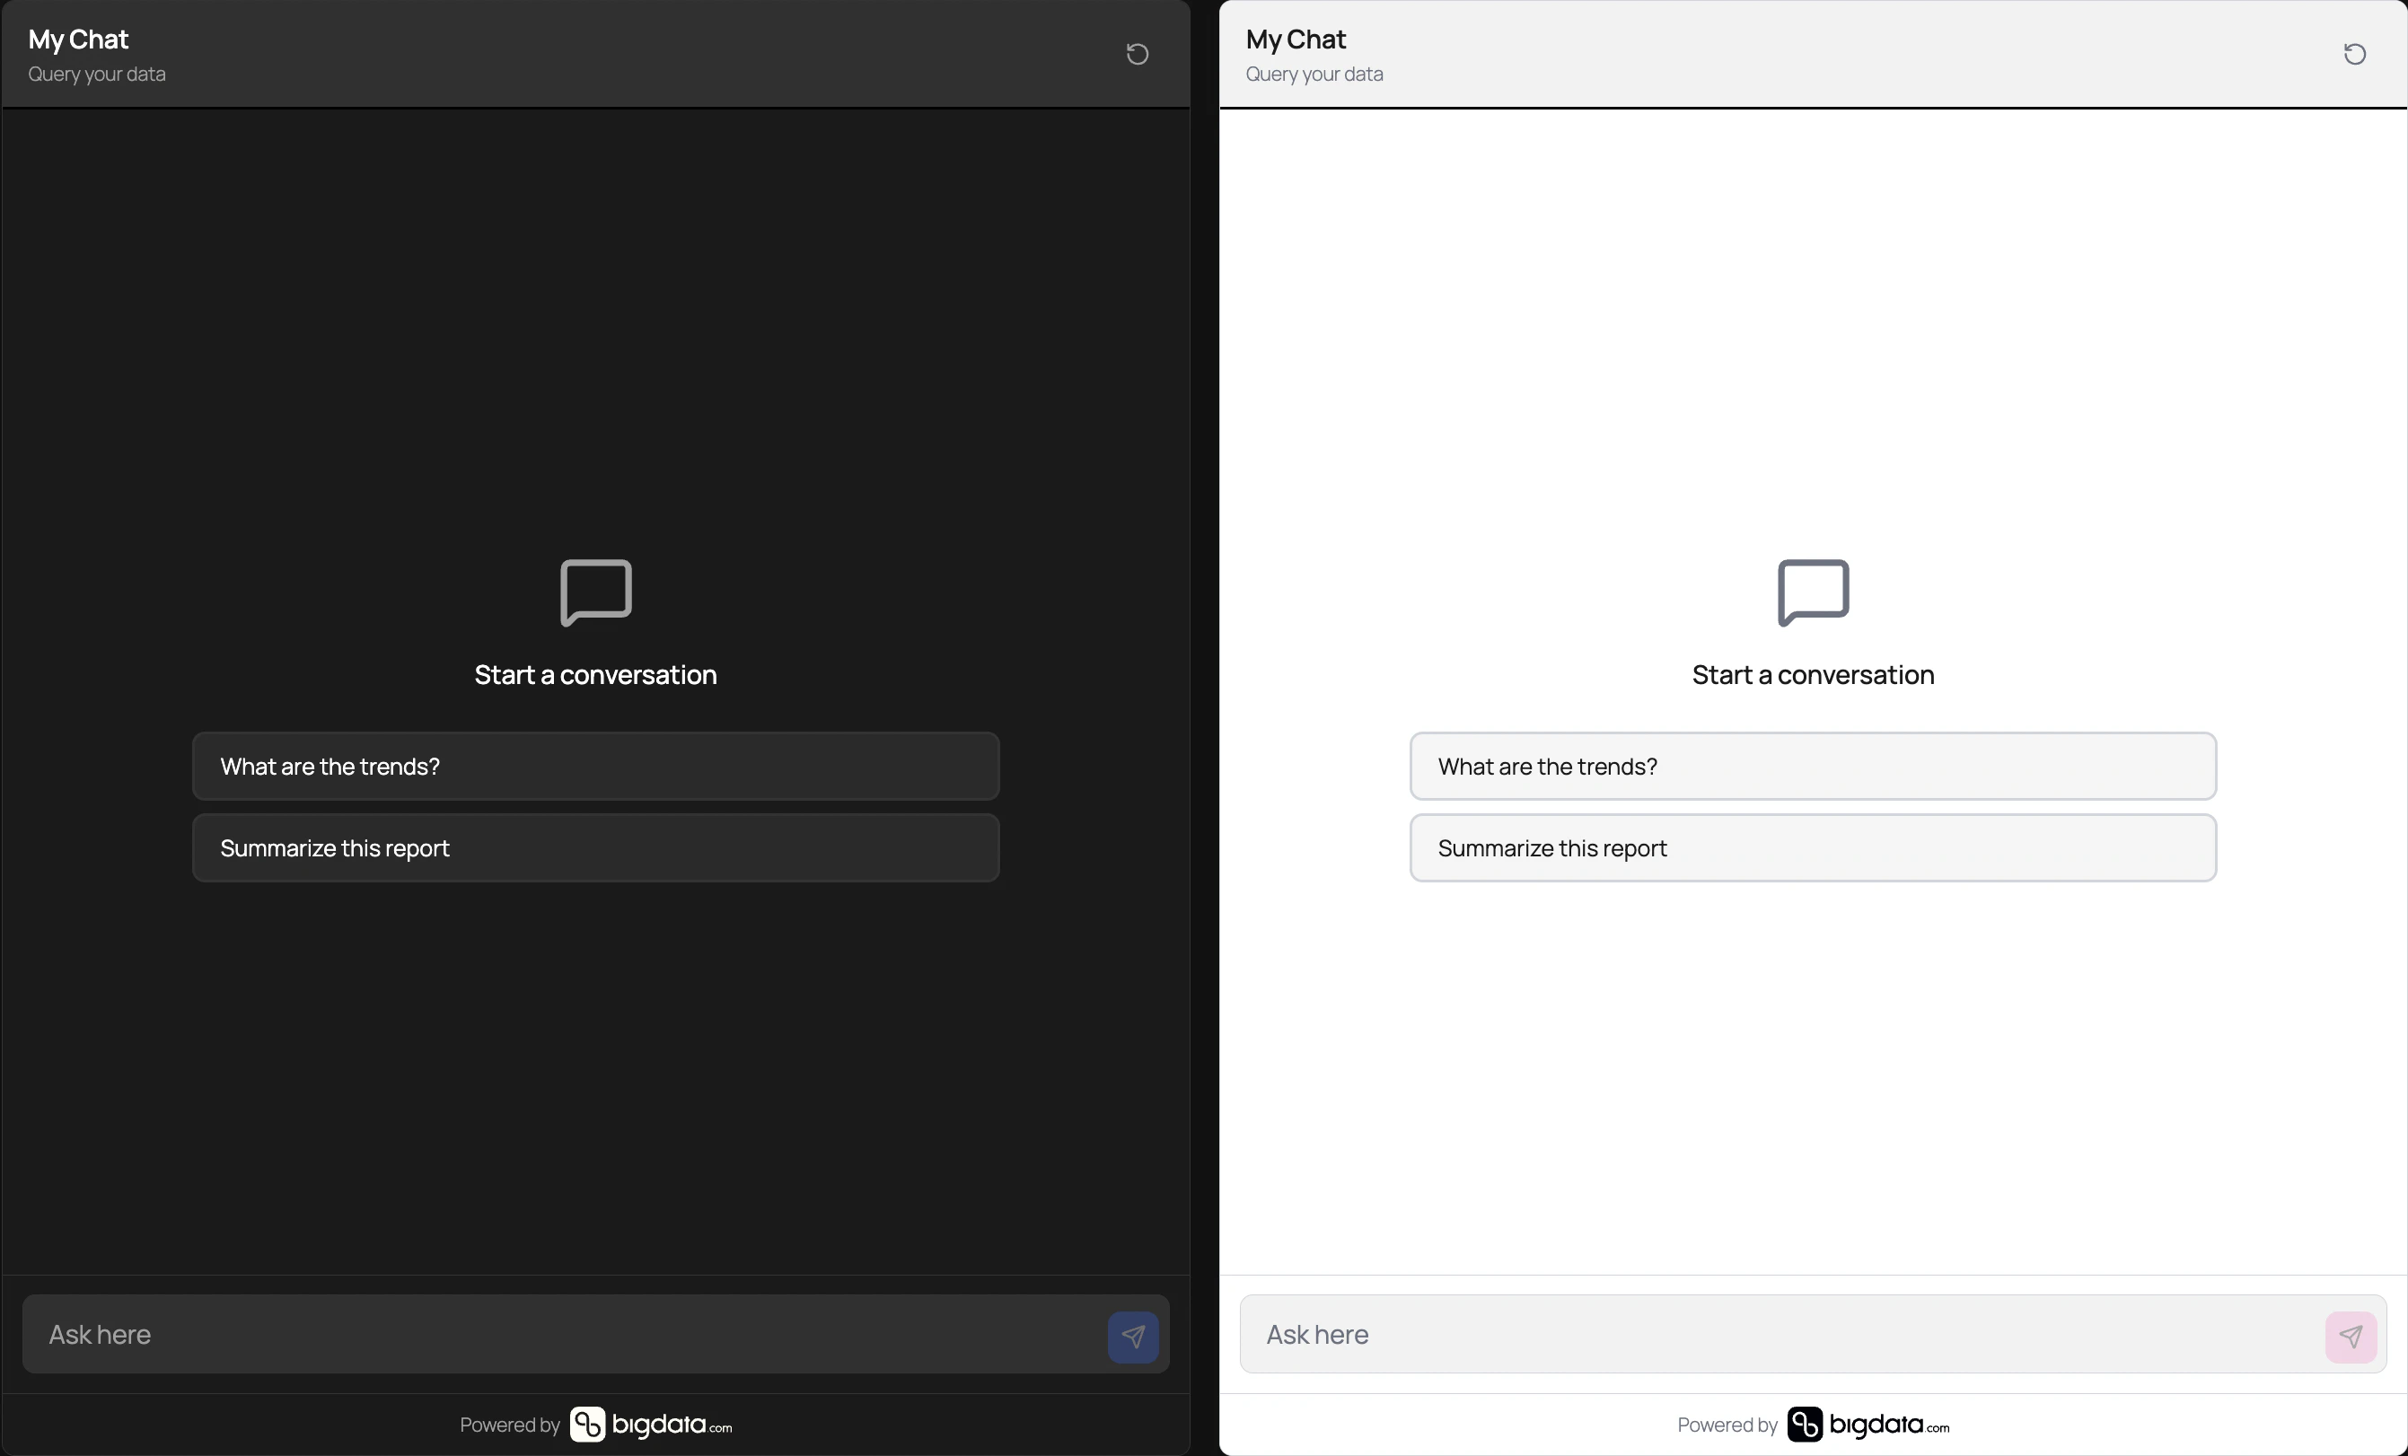The image size is (2408, 1456).
Task: Click the 'My Chat' title in the light header
Action: click(1295, 39)
